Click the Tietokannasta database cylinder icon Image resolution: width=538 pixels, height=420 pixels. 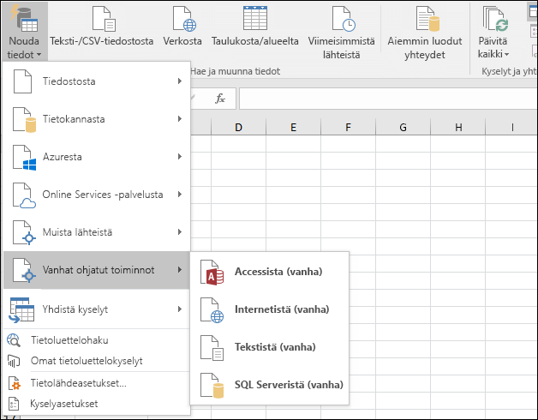click(24, 119)
